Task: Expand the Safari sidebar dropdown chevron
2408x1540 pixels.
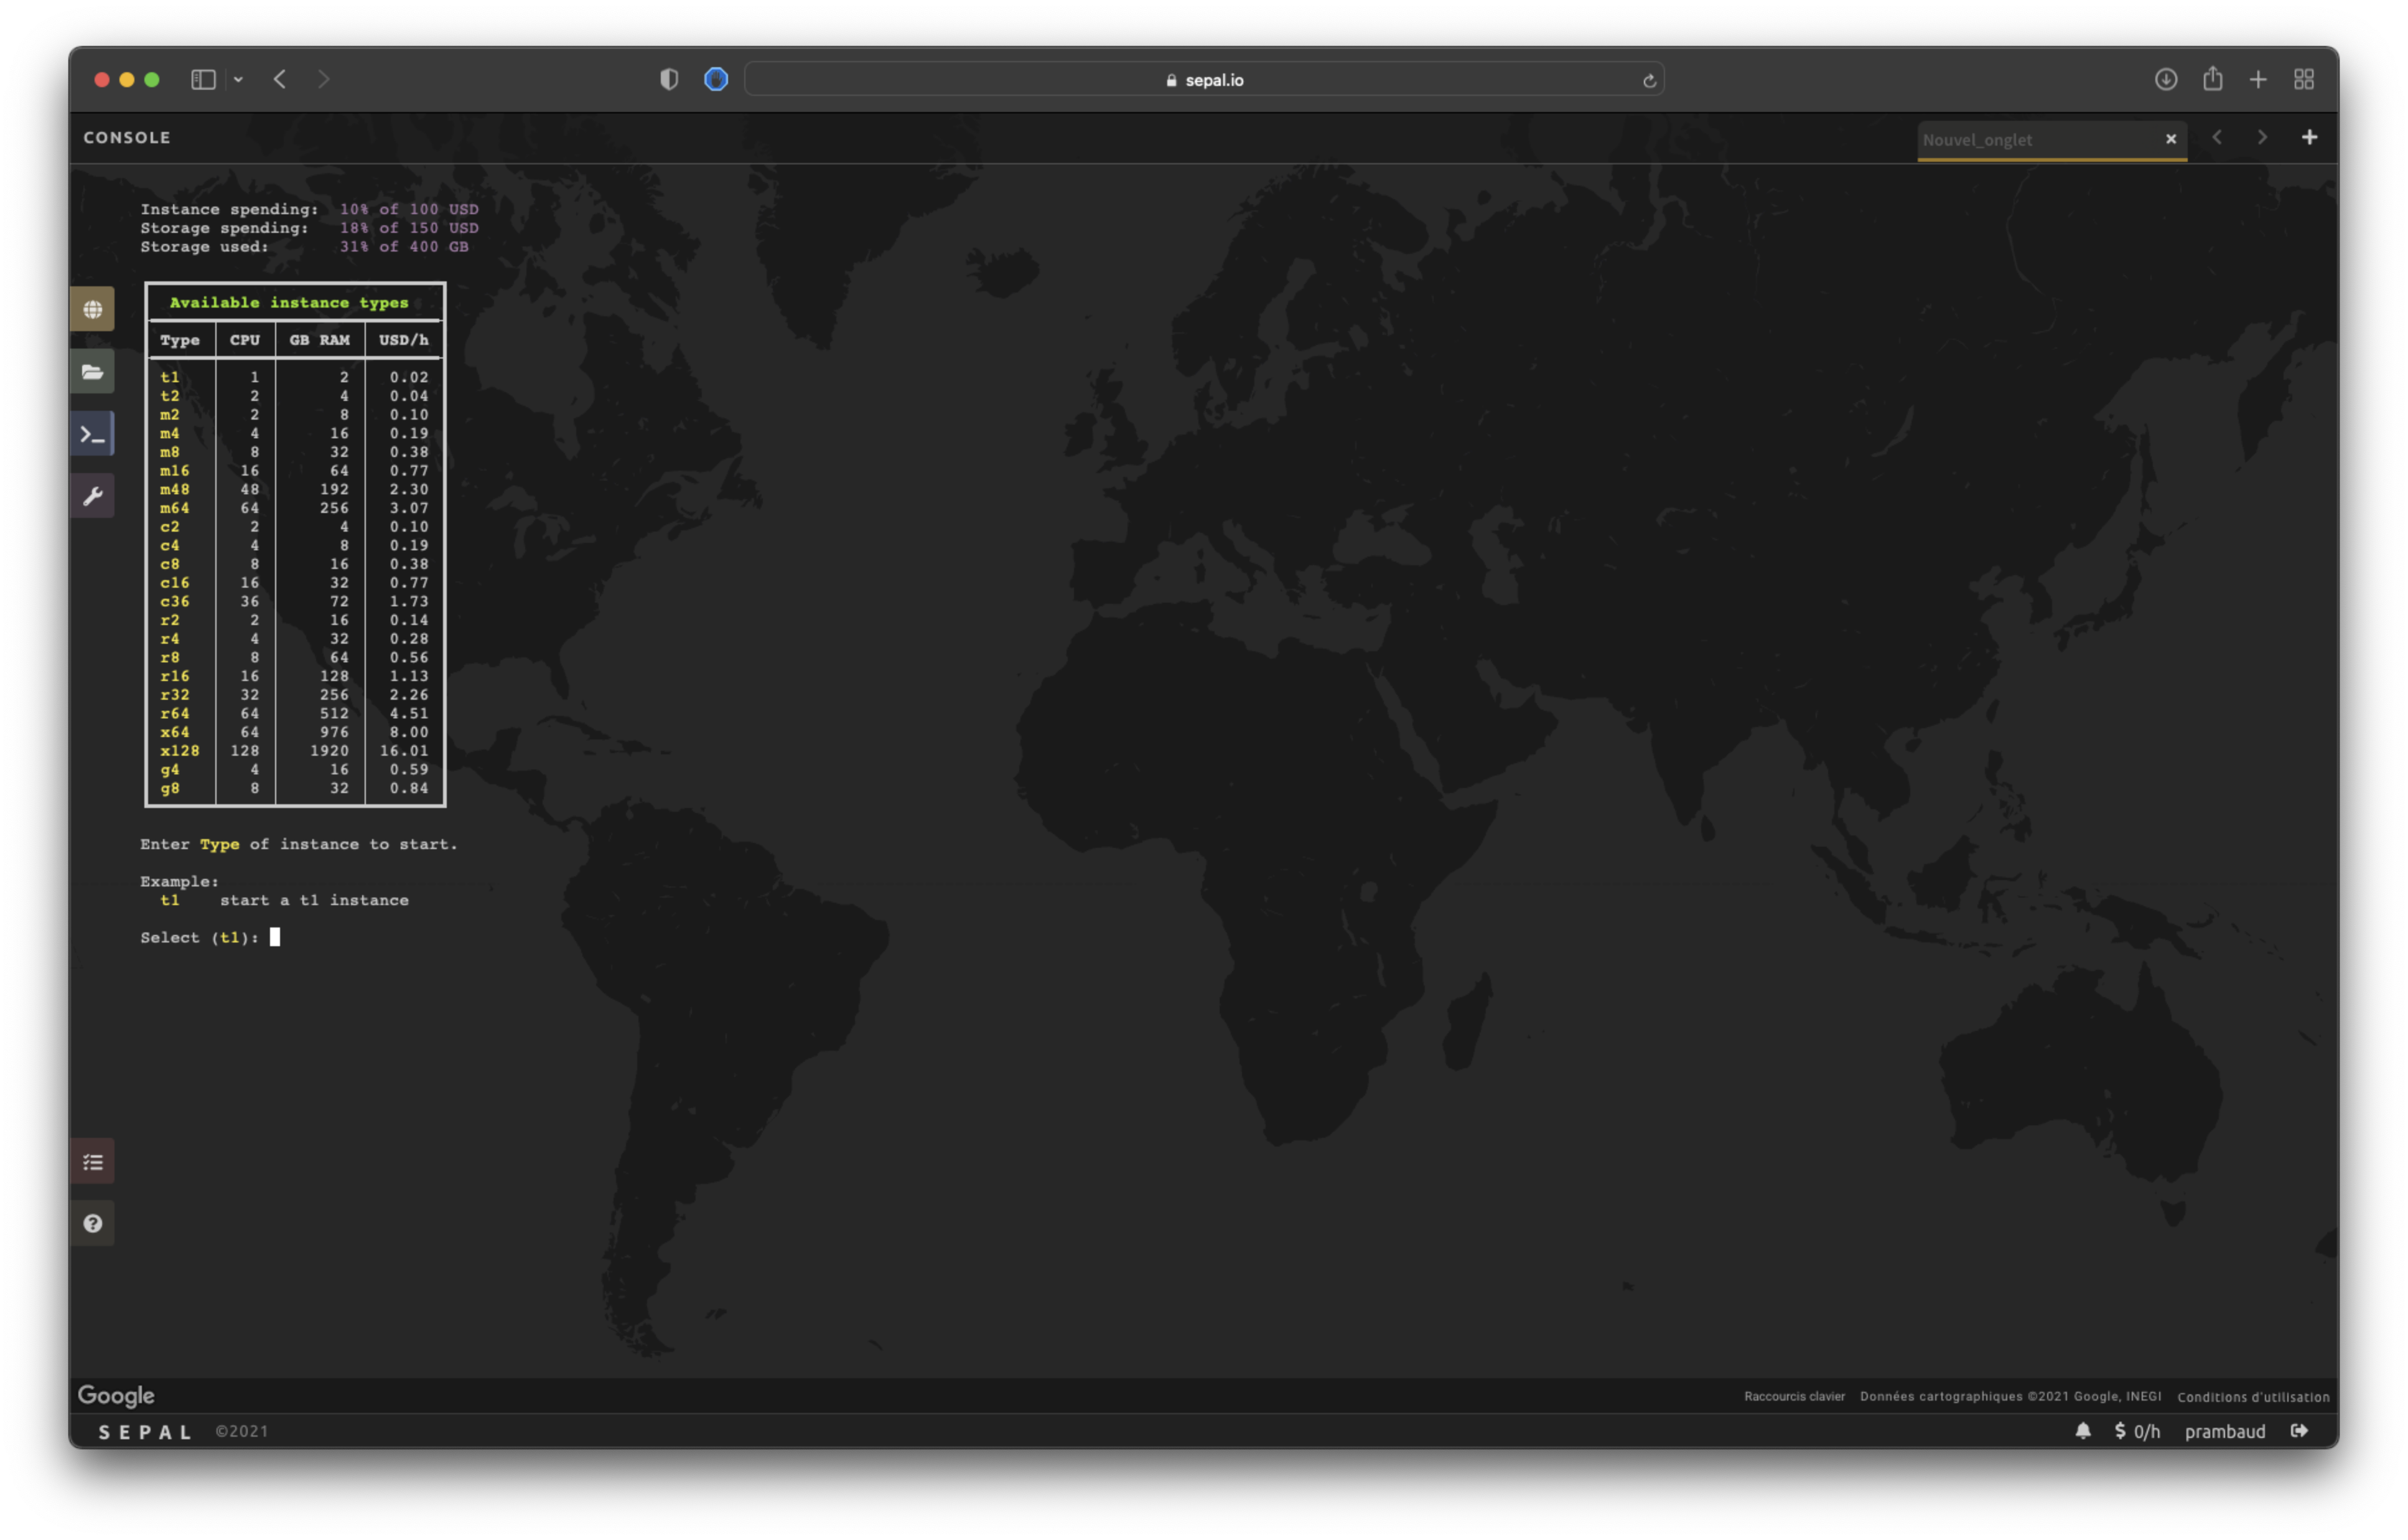Action: (238, 79)
